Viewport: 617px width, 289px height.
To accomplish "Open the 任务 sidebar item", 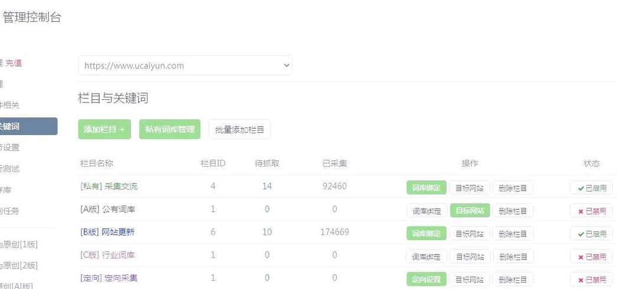I will (10, 211).
